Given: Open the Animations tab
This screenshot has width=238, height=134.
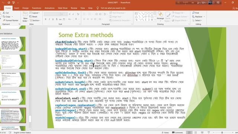Looking at the screenshot, I should click(x=49, y=8).
